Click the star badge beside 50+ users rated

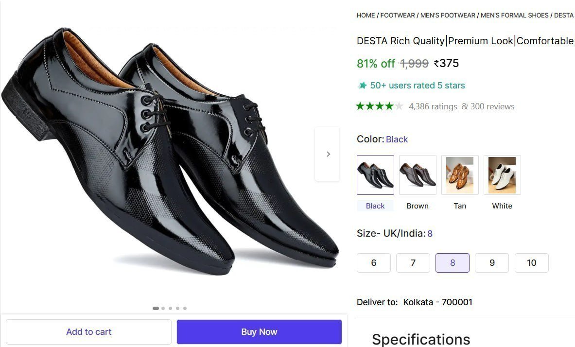click(362, 86)
